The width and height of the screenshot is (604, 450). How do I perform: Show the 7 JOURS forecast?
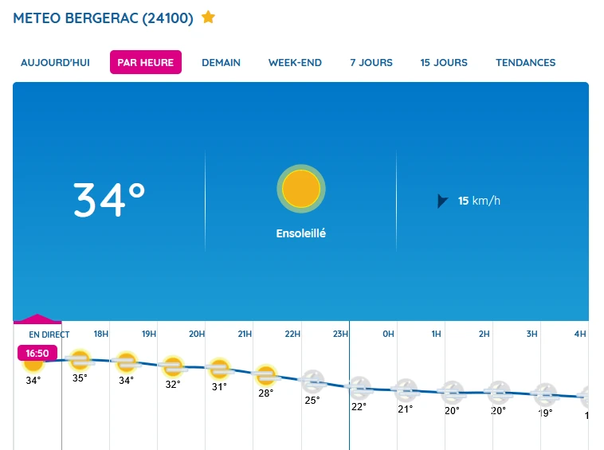(x=371, y=62)
